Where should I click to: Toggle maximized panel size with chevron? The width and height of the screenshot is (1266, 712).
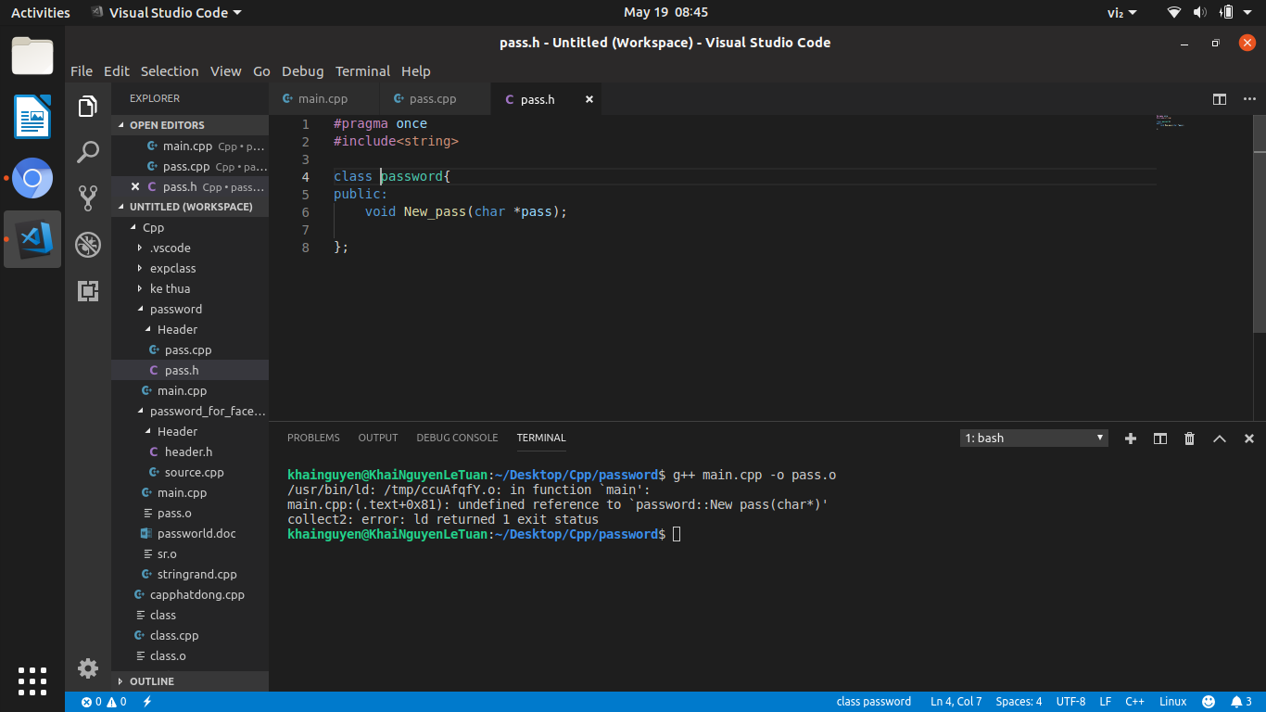point(1220,439)
